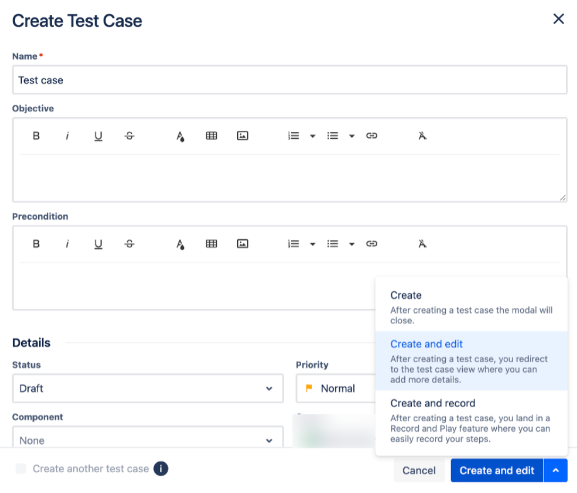Screen dimensions: 577x493
Task: Insert an image into the Precondition field
Action: [x=242, y=244]
